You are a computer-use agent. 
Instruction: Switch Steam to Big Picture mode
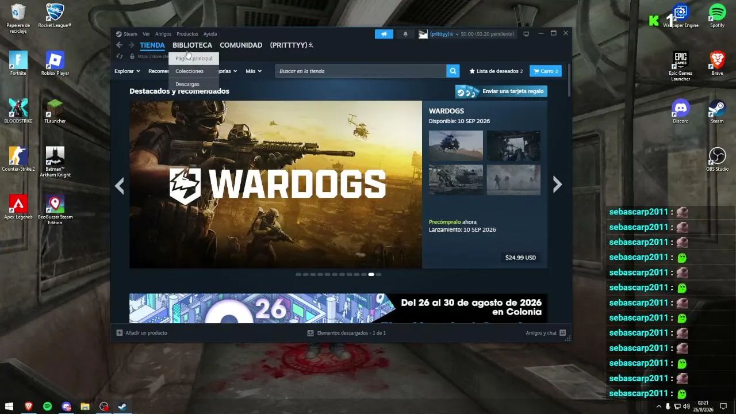tap(526, 34)
